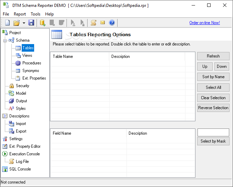Click the Open project folder icon
The height and width of the screenshot is (187, 233).
pos(17,23)
